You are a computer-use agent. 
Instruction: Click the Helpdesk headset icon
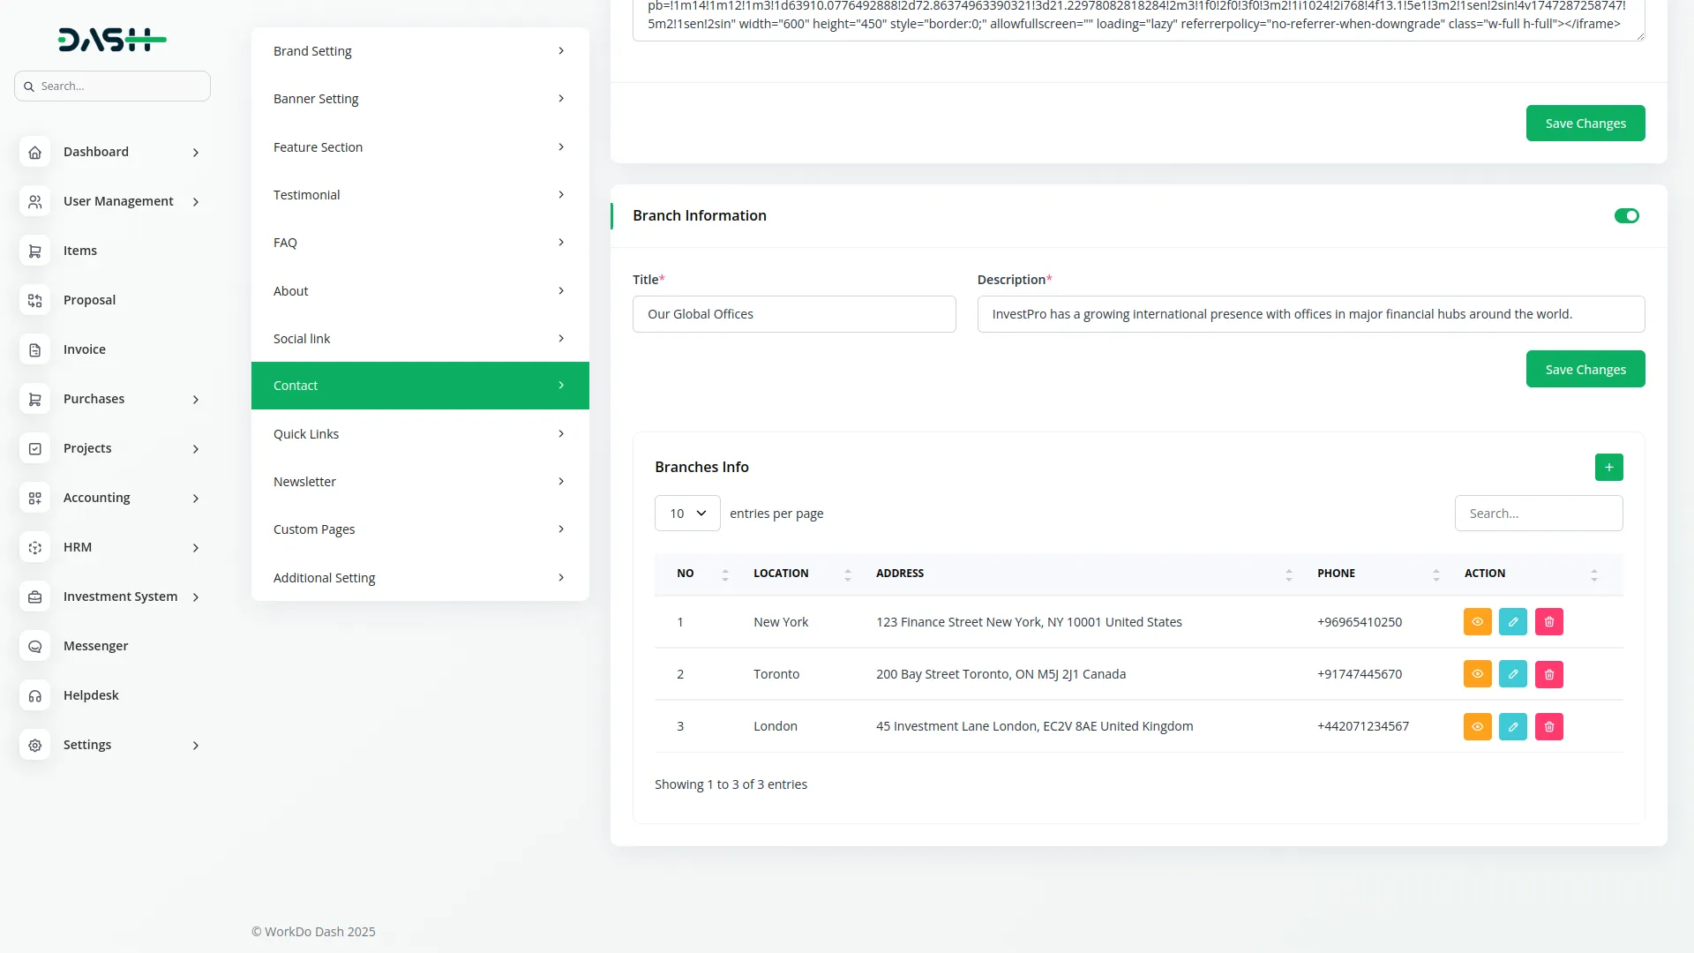[34, 695]
